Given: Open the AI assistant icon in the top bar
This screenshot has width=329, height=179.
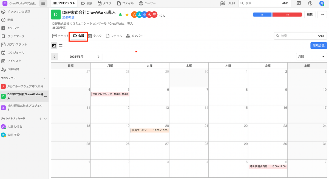Looking at the screenshot, I should click(223, 3).
